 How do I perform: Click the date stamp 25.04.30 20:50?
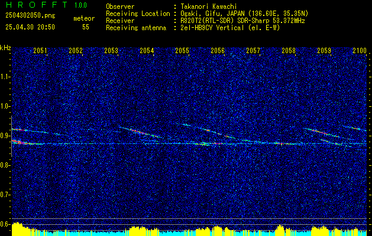click(30, 27)
